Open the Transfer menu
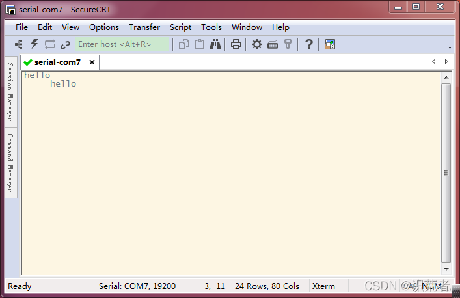This screenshot has height=298, width=460. tap(144, 27)
